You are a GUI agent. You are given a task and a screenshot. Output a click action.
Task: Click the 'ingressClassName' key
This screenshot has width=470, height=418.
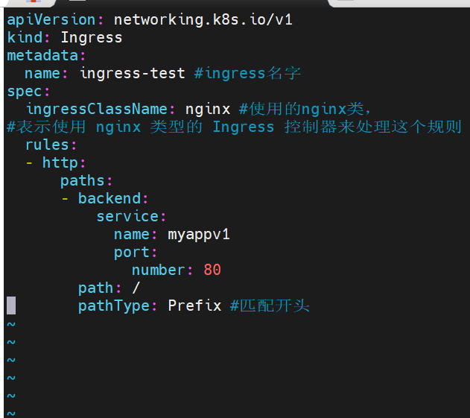tap(97, 109)
